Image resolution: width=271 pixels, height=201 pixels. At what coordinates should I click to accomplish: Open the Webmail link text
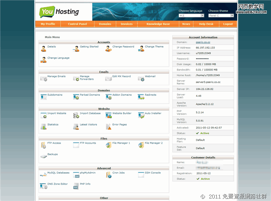[x=150, y=76]
